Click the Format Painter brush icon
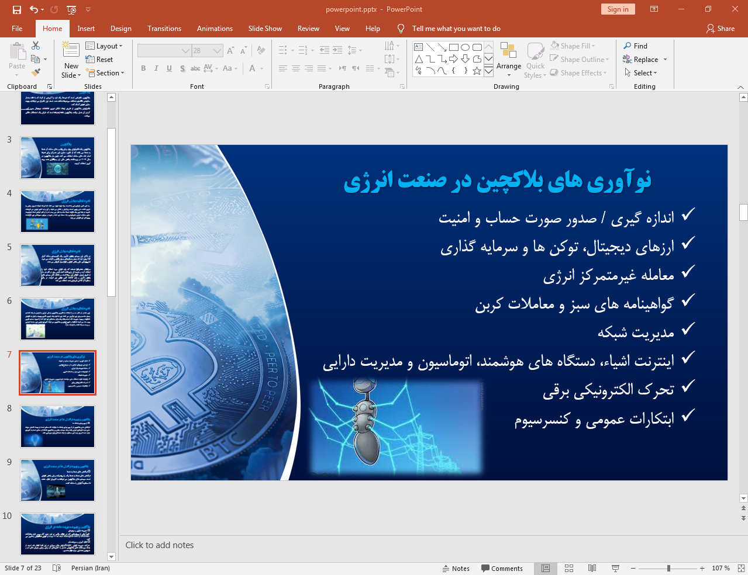Image resolution: width=748 pixels, height=575 pixels. pos(36,72)
